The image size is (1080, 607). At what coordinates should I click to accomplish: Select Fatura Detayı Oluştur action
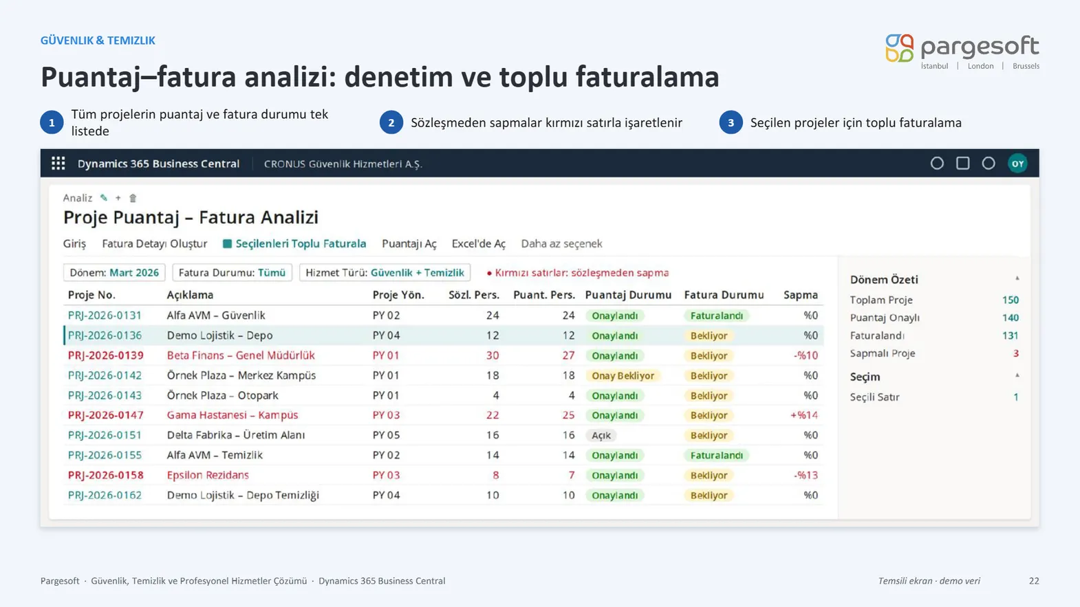pyautogui.click(x=154, y=244)
